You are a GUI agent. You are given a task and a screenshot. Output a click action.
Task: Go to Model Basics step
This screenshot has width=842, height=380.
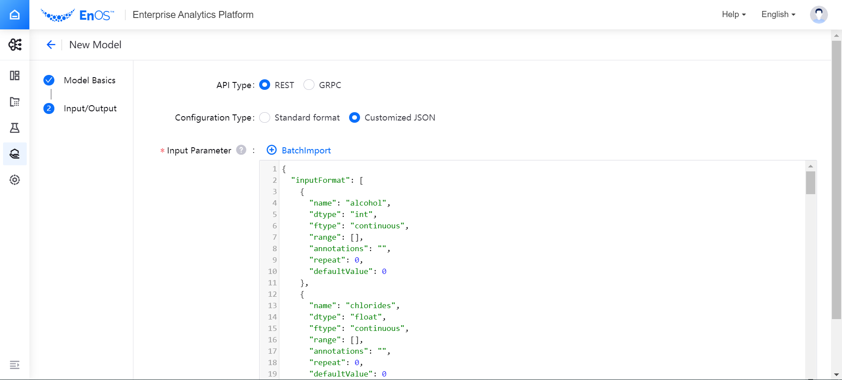(x=89, y=80)
